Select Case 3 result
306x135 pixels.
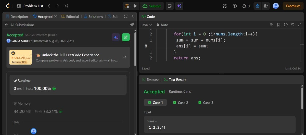coord(206,103)
